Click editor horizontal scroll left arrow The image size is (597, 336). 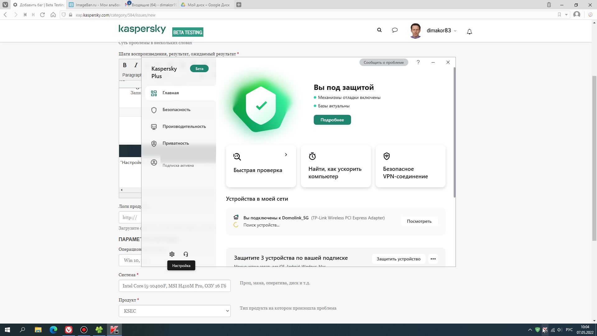coord(122,190)
